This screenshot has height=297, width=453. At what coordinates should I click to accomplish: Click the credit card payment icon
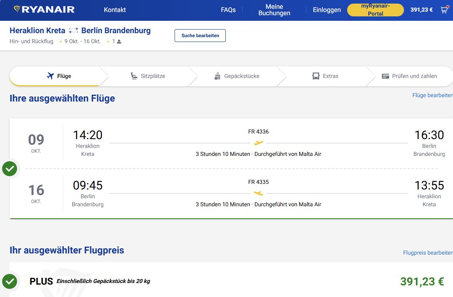(x=385, y=76)
